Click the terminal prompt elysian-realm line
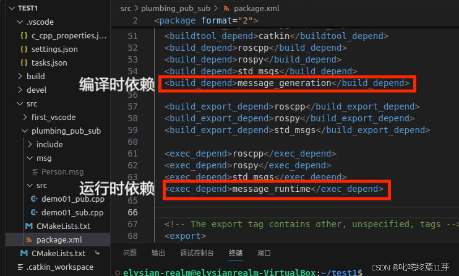 (242, 272)
